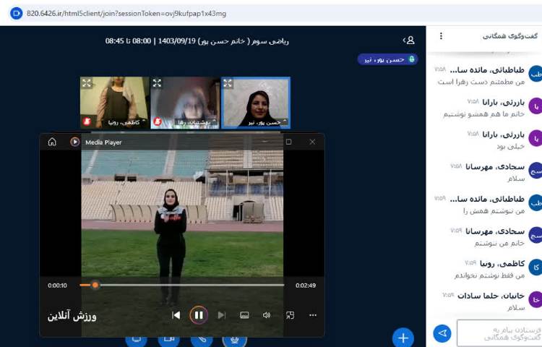Viewport: 542px width, 347px height.
Task: Go to Media Player home
Action: coord(52,142)
